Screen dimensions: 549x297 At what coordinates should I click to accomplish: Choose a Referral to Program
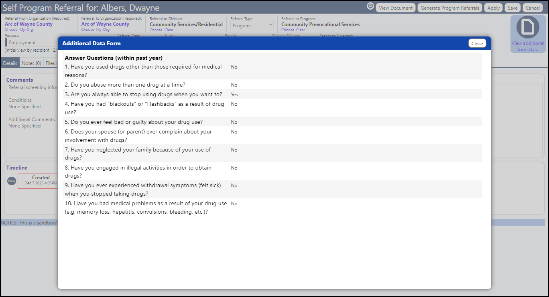pyautogui.click(x=288, y=30)
